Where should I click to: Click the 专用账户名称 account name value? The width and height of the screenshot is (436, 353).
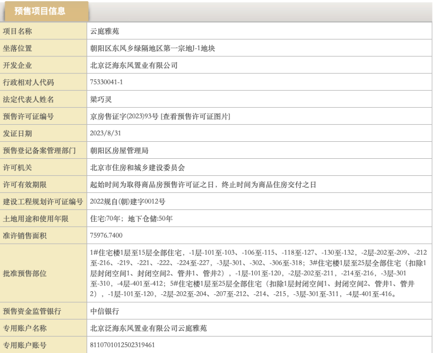(148, 328)
